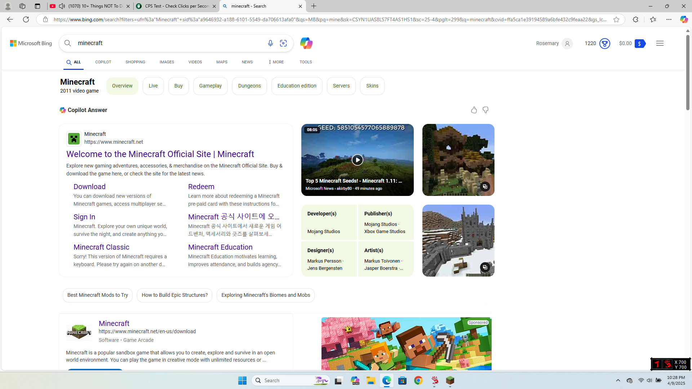Open the Copilot sidebar in Edge
Image resolution: width=692 pixels, height=389 pixels.
click(684, 19)
